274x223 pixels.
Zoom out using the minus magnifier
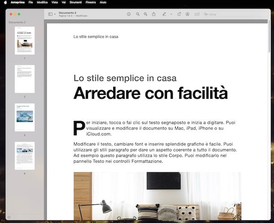coord(137,14)
